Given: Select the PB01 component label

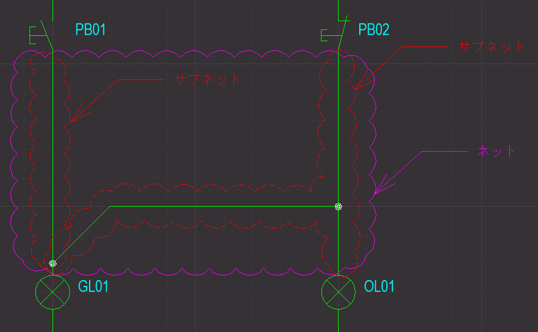Looking at the screenshot, I should click(x=91, y=29).
